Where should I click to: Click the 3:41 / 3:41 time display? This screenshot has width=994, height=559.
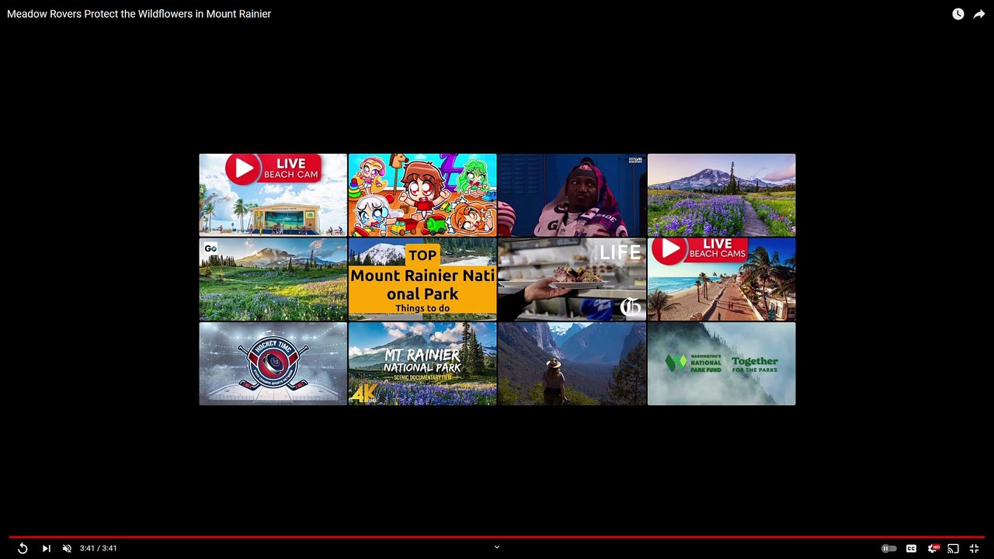click(99, 548)
